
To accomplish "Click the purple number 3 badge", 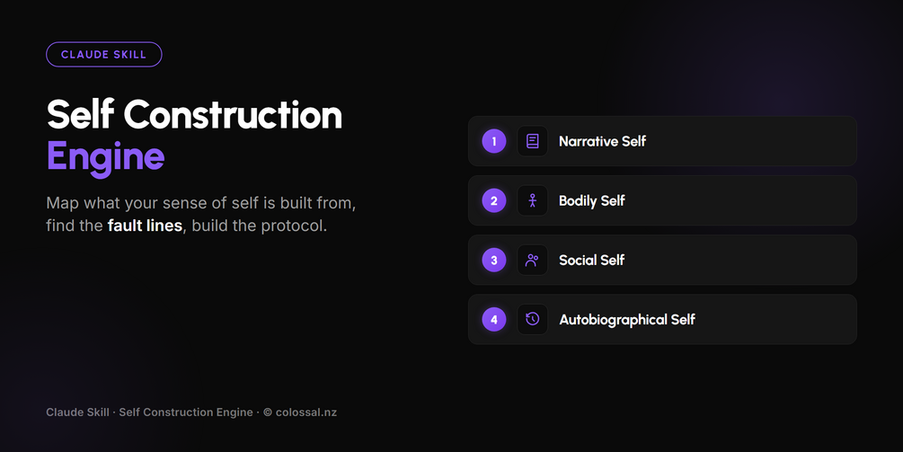I will pos(493,261).
